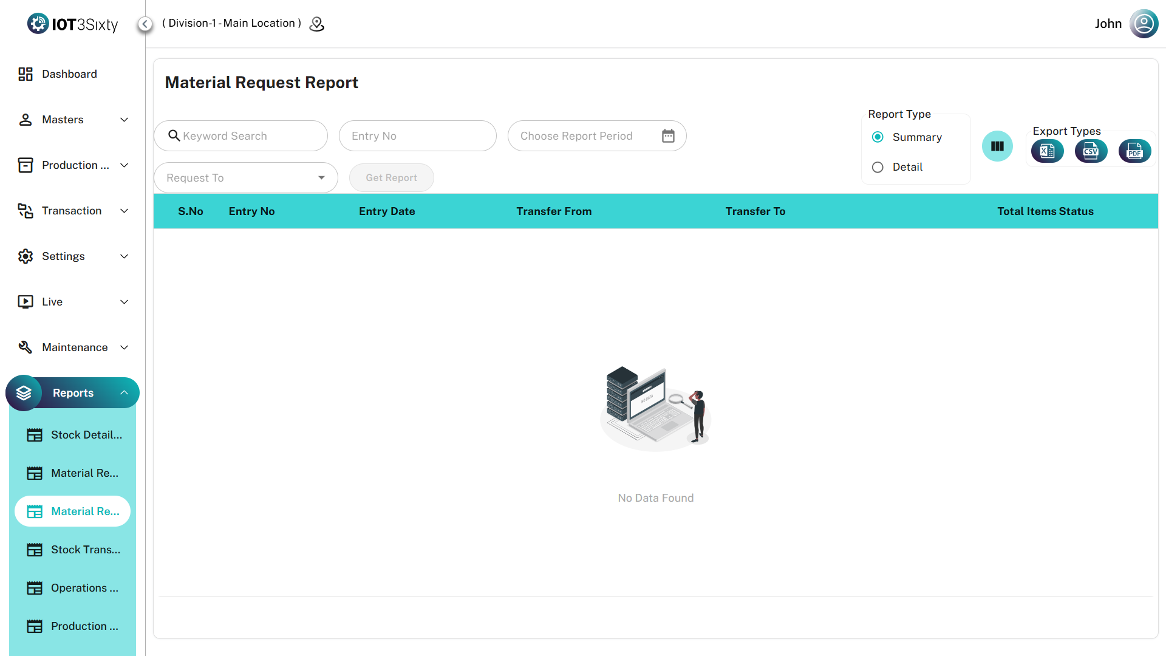Expand the Transaction menu
The height and width of the screenshot is (656, 1166).
pos(73,211)
